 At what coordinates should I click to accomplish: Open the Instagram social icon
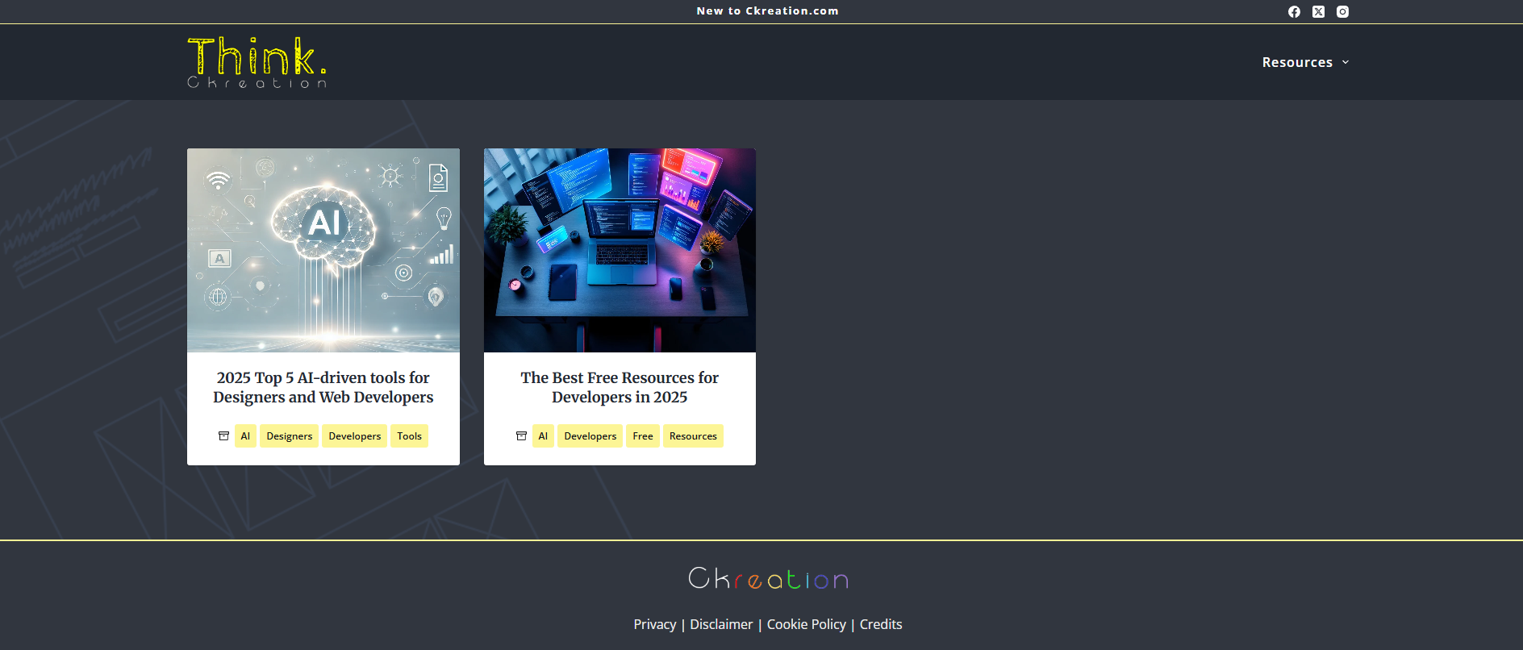1342,11
